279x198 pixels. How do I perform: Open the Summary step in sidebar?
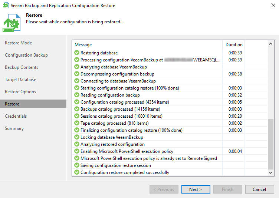[14, 128]
